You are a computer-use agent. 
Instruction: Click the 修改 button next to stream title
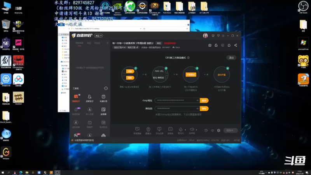pos(159,43)
